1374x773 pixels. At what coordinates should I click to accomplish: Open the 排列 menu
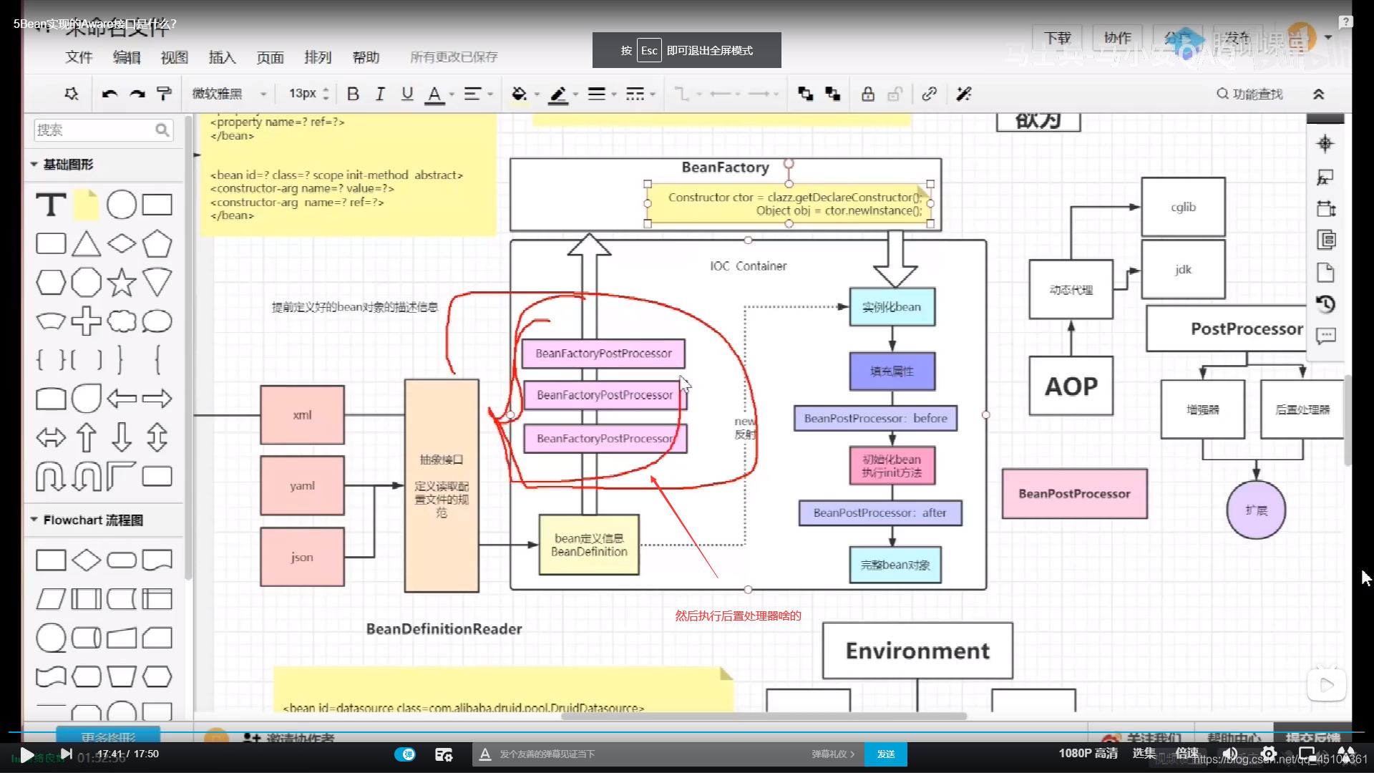pos(318,57)
